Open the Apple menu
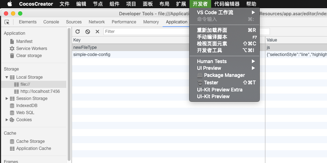 point(10,4)
